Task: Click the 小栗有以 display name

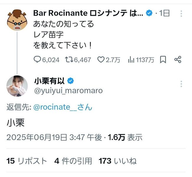Action: [49, 81]
